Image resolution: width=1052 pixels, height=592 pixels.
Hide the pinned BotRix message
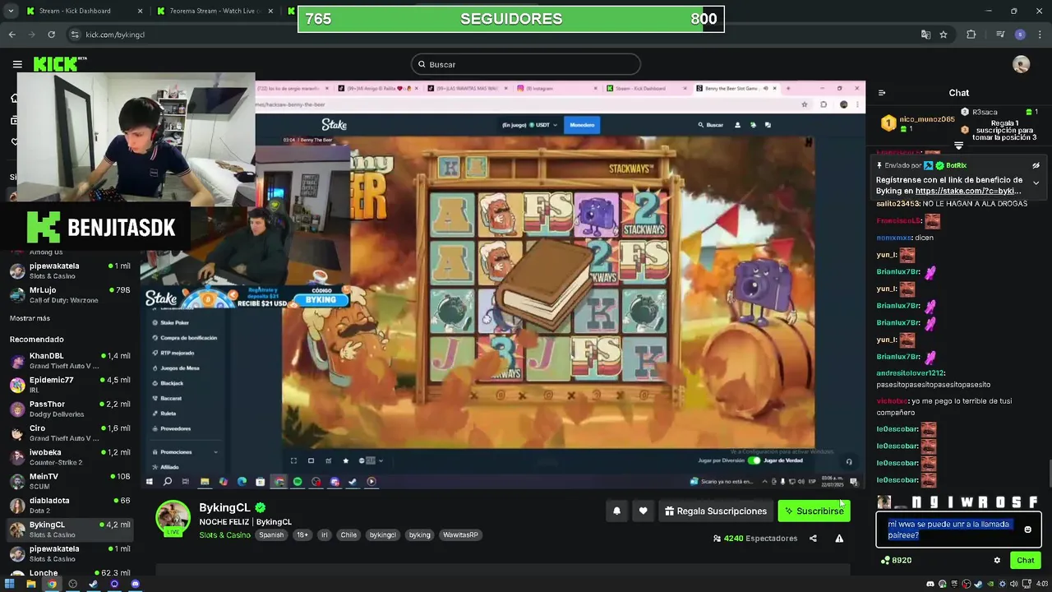coord(1036,165)
